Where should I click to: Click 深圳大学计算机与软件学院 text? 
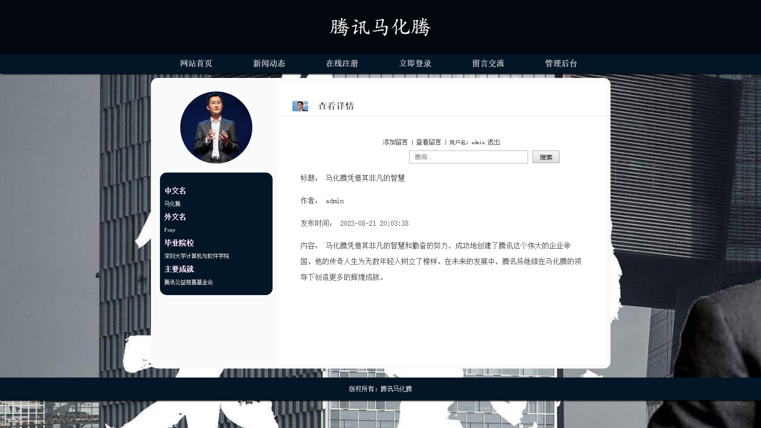[x=197, y=256]
